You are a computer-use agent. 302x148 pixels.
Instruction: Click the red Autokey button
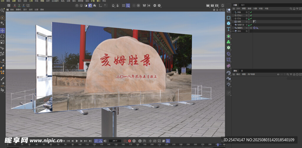click(x=129, y=141)
